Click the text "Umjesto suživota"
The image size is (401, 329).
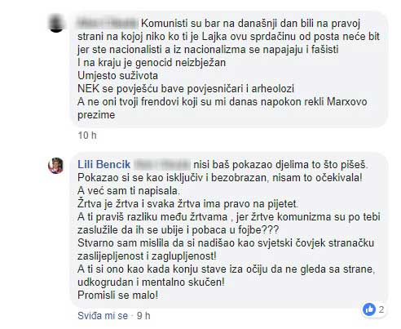[117, 76]
